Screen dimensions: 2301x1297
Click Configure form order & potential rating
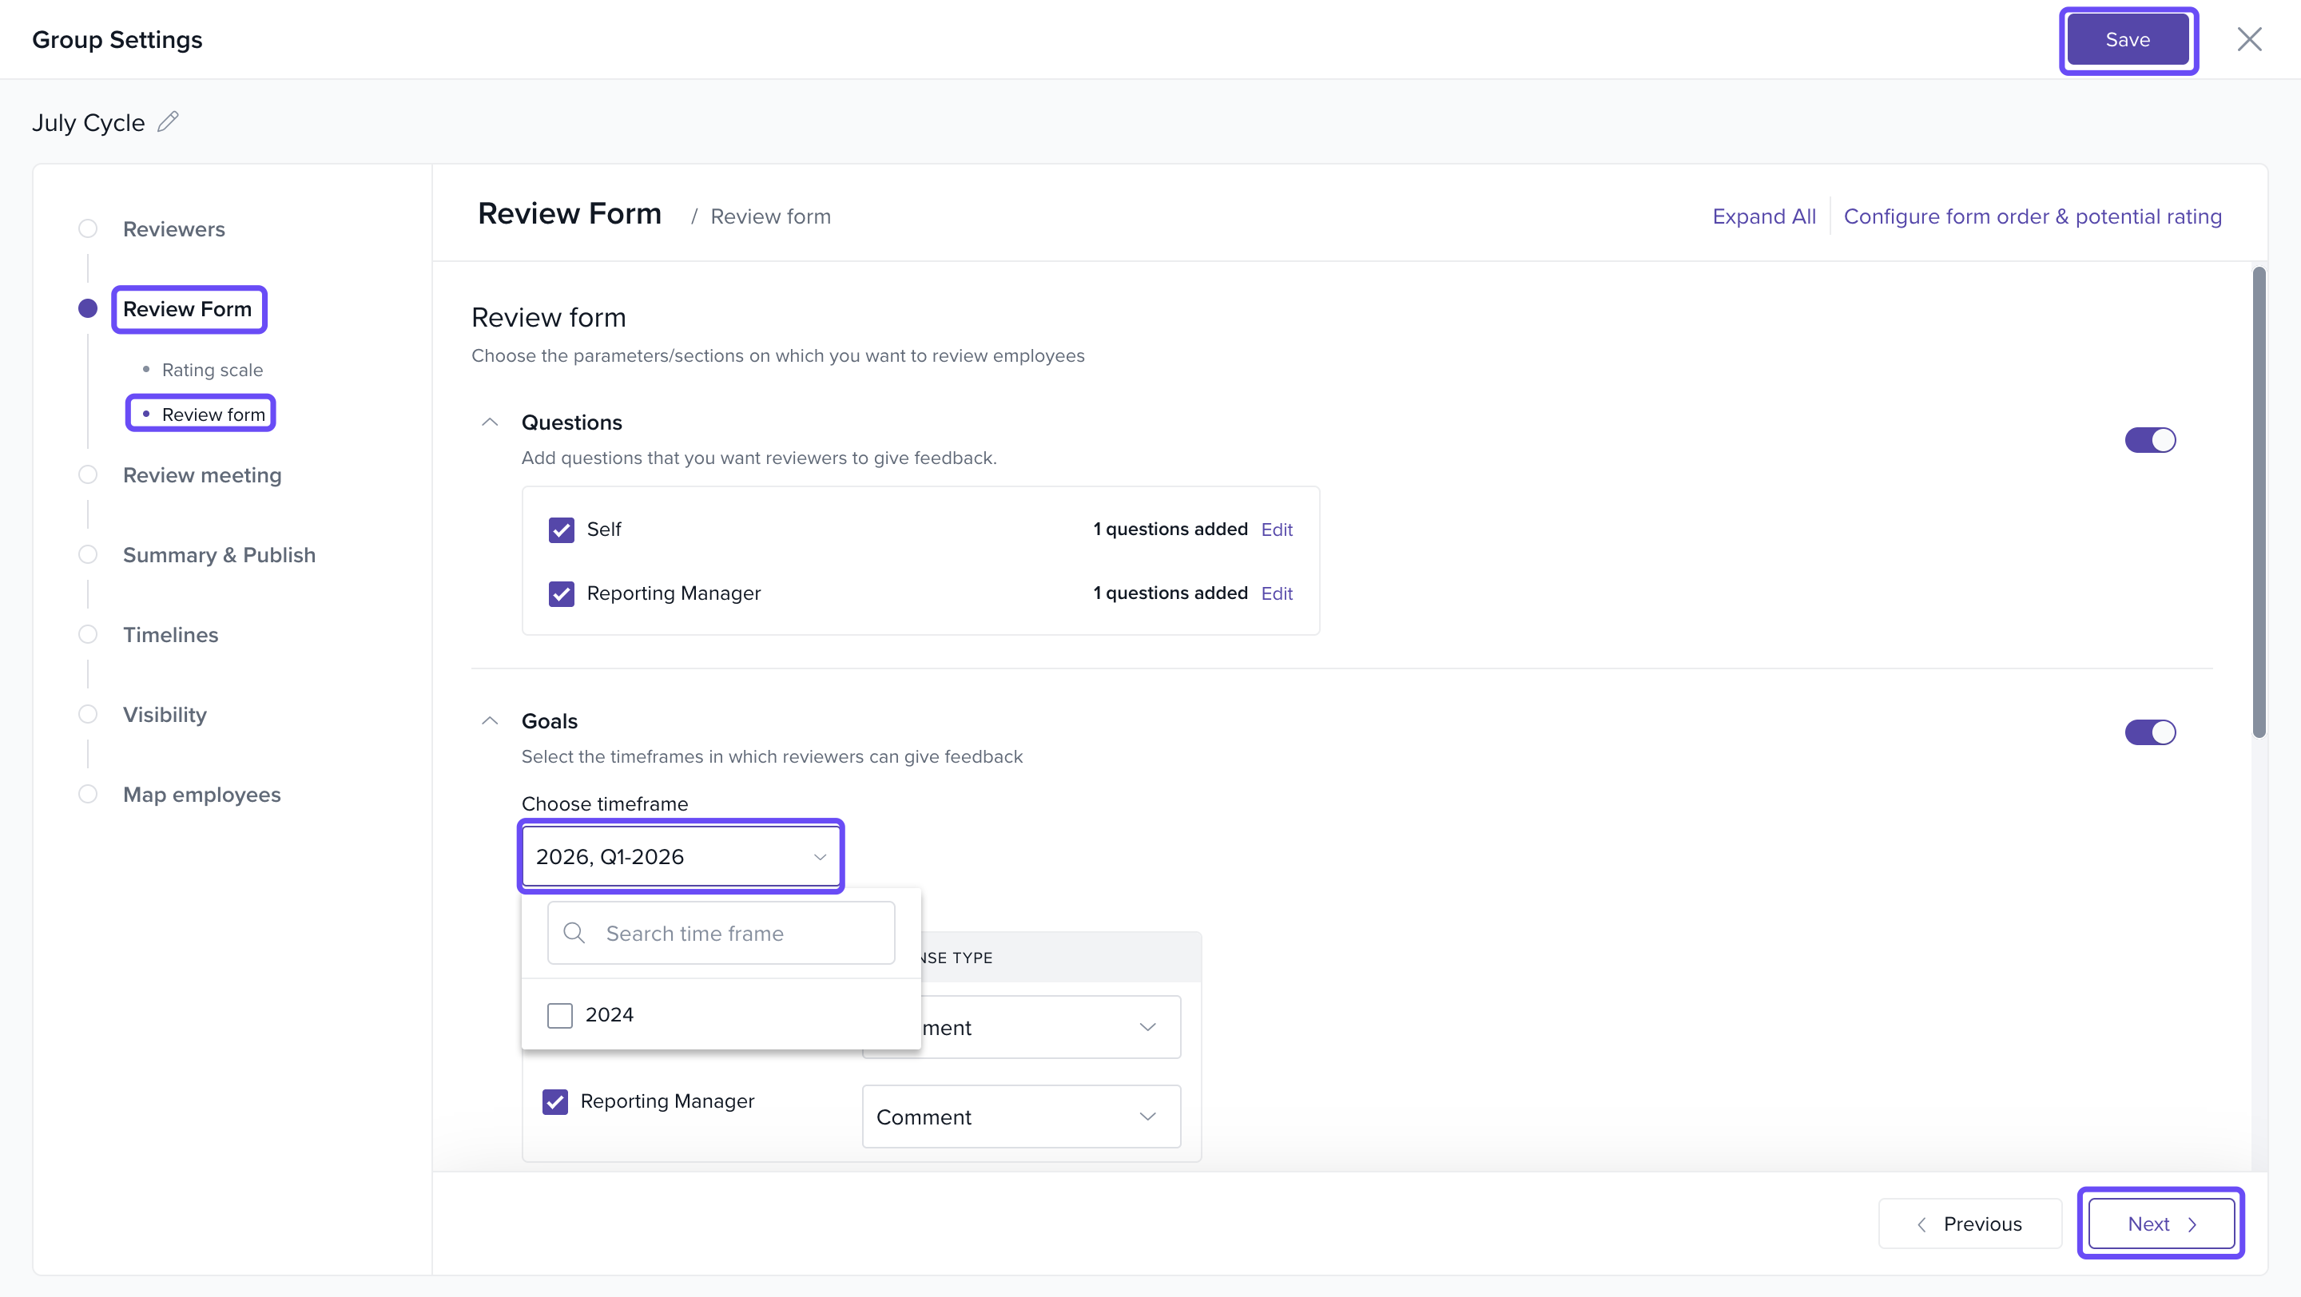coord(2032,216)
